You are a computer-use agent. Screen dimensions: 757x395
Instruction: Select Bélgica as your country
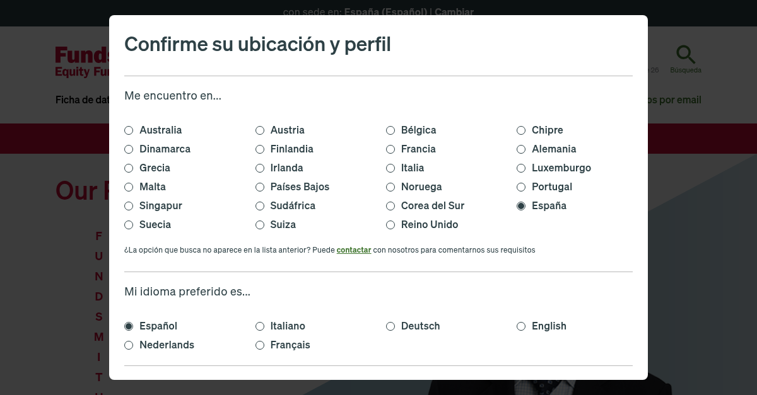pyautogui.click(x=390, y=130)
